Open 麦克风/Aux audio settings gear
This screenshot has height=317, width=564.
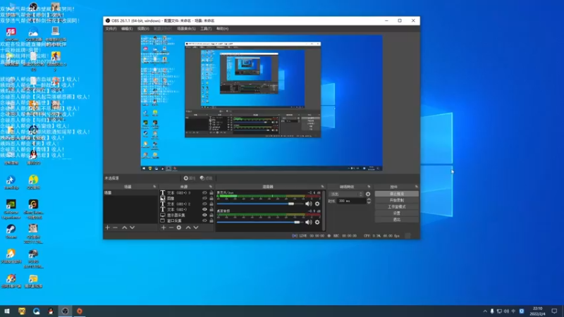point(317,204)
